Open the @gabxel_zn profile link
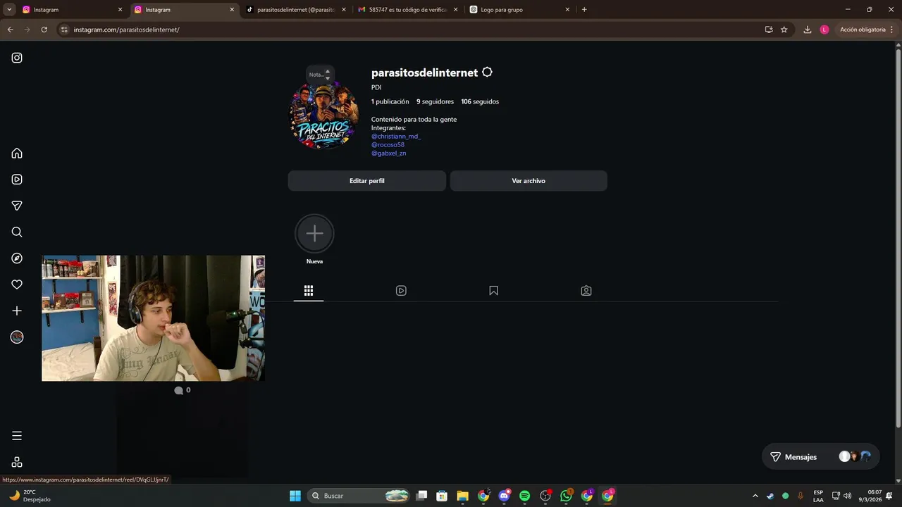Screen dimensions: 902x507 388,153
